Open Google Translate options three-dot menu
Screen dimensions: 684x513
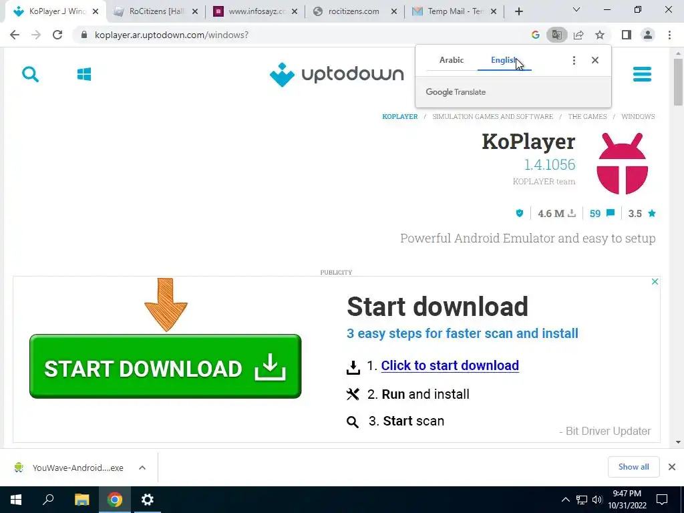click(574, 60)
